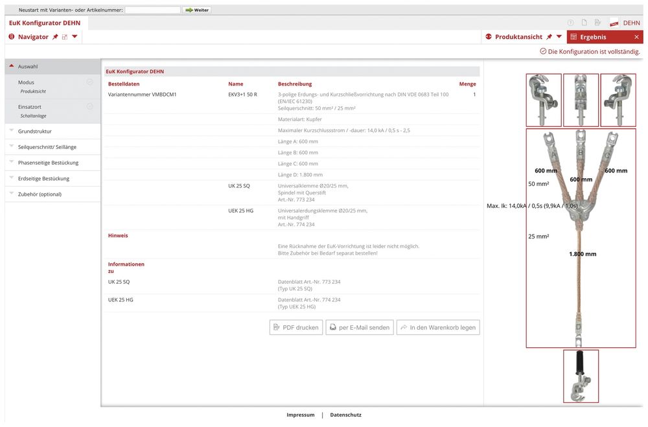This screenshot has width=648, height=427.
Task: Click the Produktansicht eye icon
Action: pos(489,37)
